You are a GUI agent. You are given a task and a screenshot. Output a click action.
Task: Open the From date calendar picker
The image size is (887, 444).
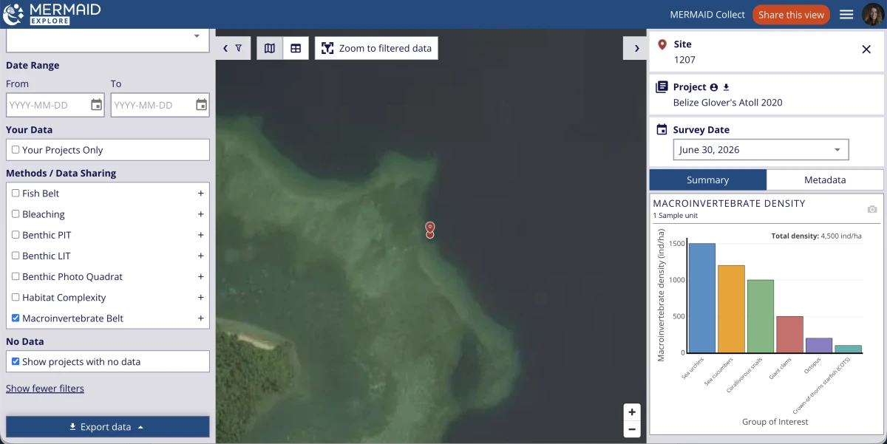pyautogui.click(x=97, y=105)
